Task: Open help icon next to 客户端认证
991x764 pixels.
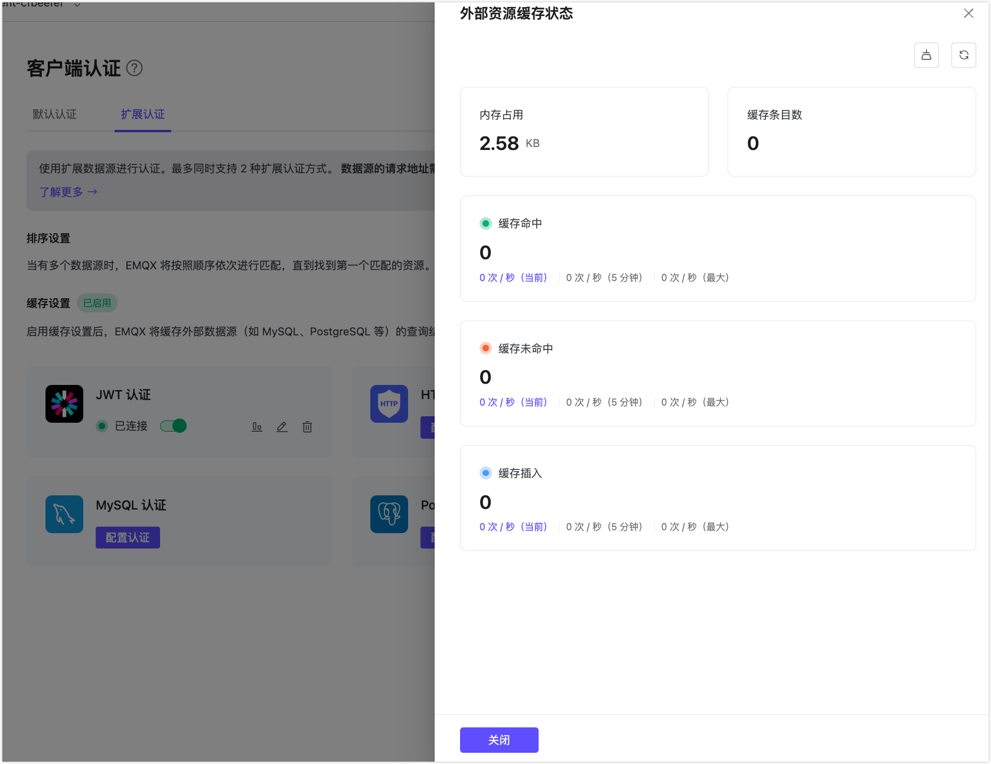Action: pos(135,68)
